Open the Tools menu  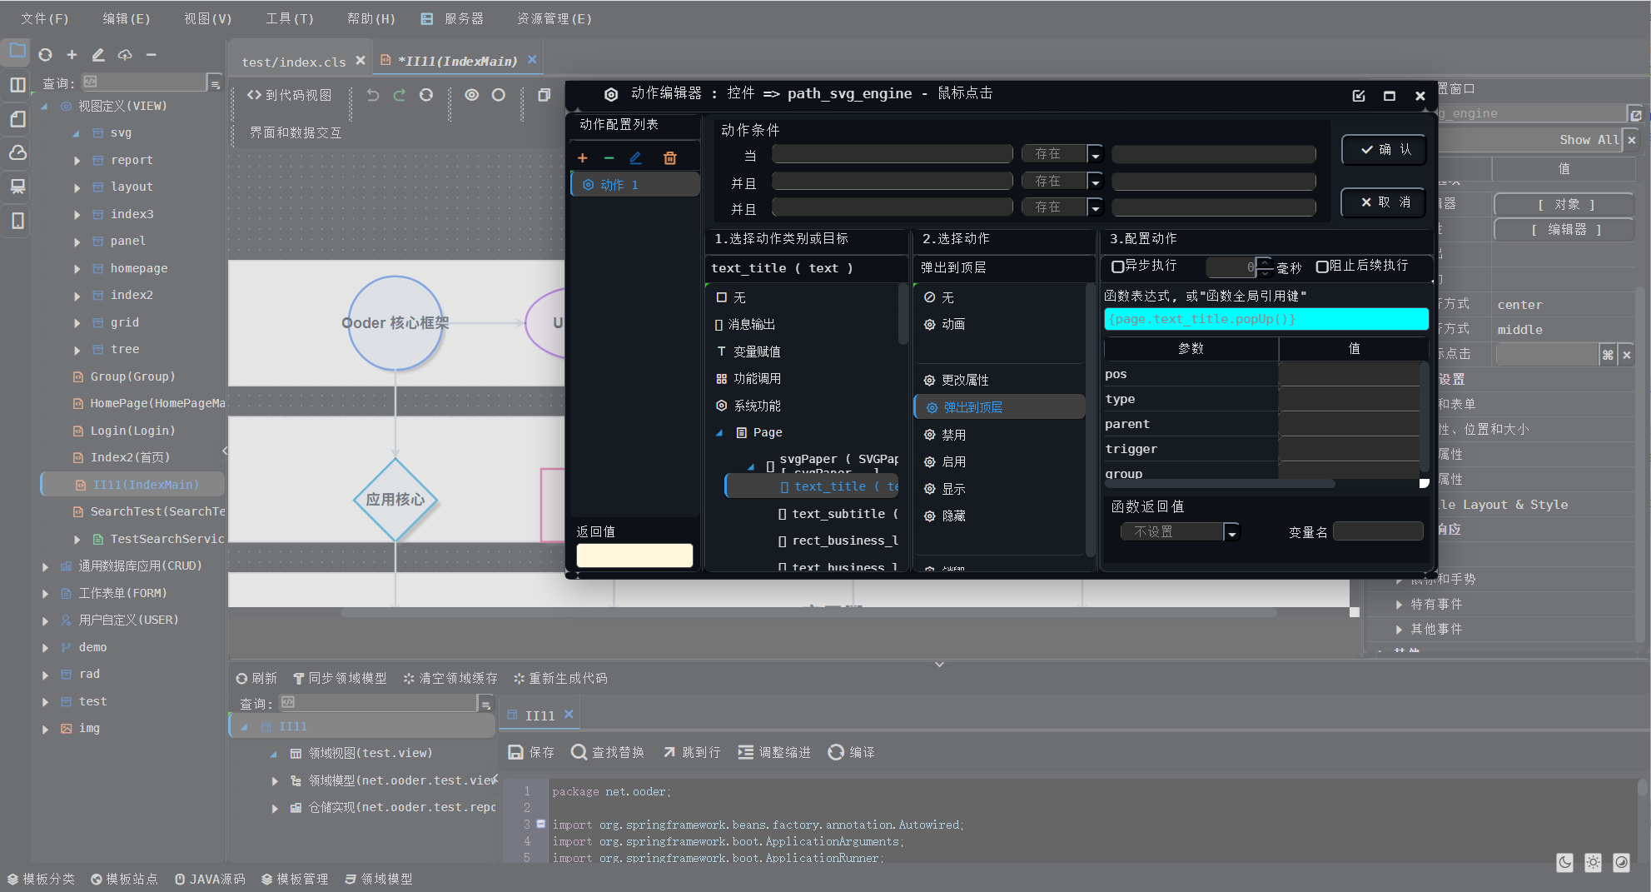tap(289, 18)
